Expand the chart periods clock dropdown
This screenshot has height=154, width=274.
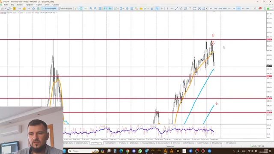pyautogui.click(x=124, y=9)
